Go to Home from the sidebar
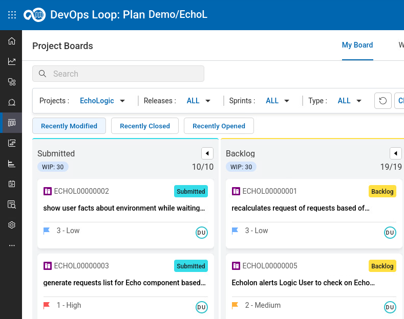The width and height of the screenshot is (404, 319). point(12,41)
